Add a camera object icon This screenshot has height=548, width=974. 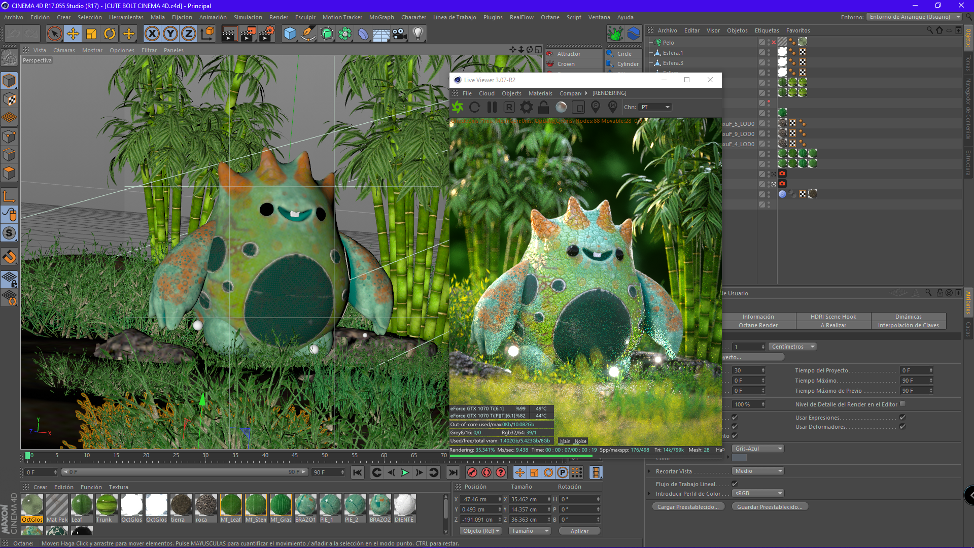(x=400, y=34)
